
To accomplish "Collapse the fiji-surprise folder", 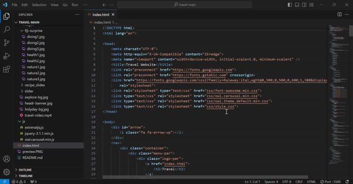I will [x=31, y=31].
